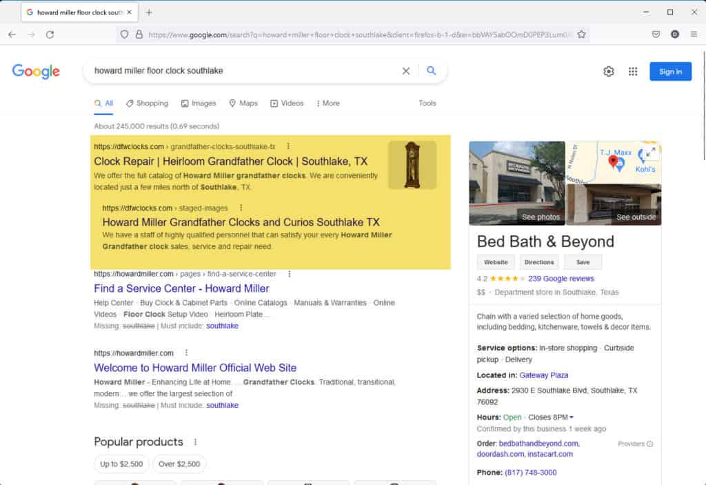
Task: Go back with the browser back arrow
Action: (x=12, y=34)
